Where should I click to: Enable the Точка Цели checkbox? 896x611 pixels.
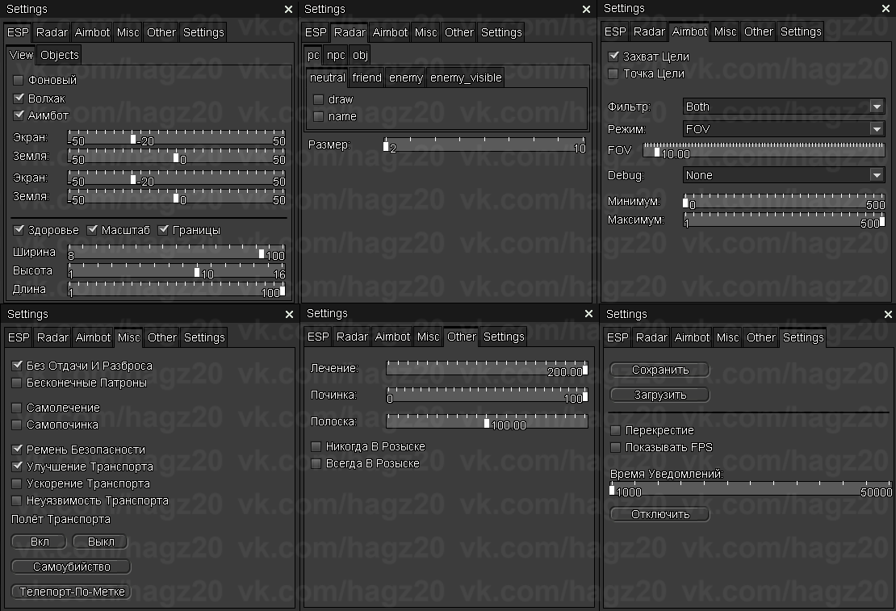(x=613, y=73)
